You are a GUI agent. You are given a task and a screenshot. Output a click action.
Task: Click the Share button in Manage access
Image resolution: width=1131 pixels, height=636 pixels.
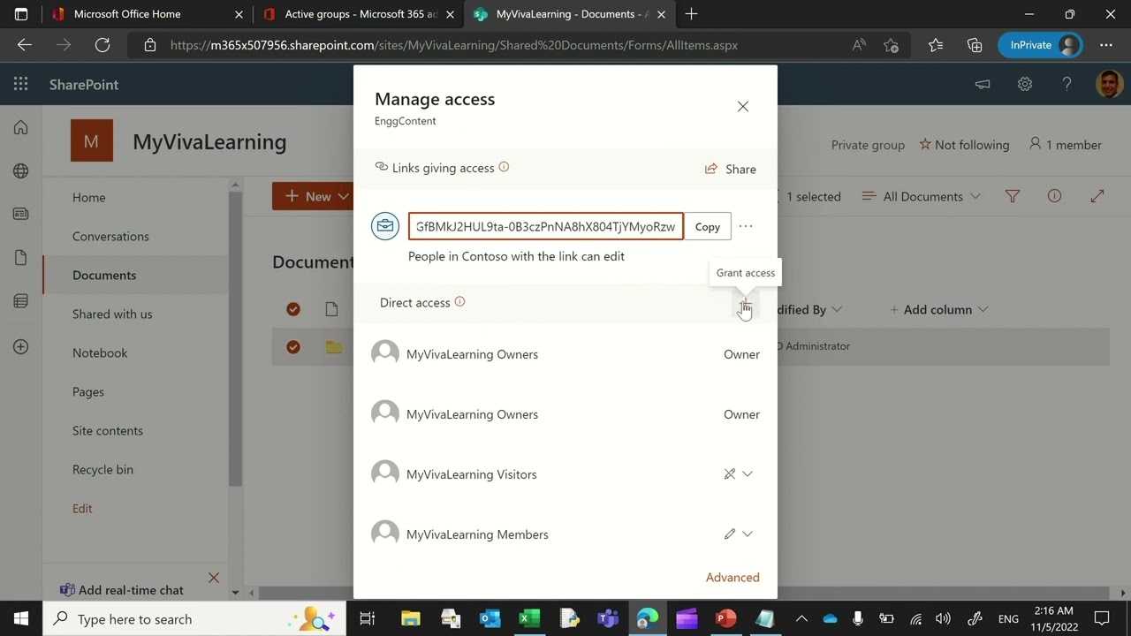pos(731,169)
